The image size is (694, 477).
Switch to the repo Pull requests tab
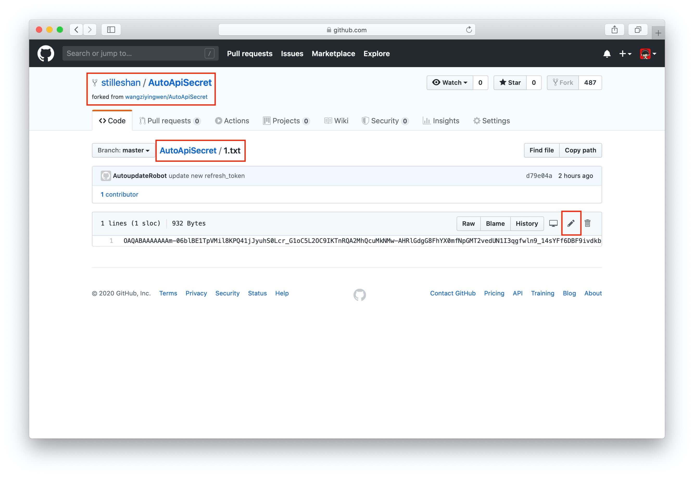(x=170, y=121)
